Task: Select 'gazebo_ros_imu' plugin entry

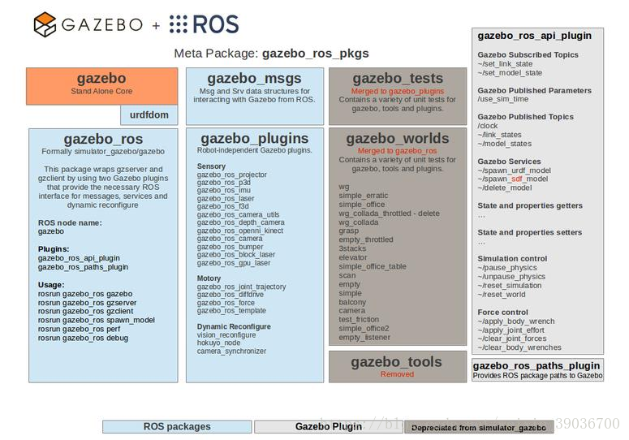Action: coord(223,191)
